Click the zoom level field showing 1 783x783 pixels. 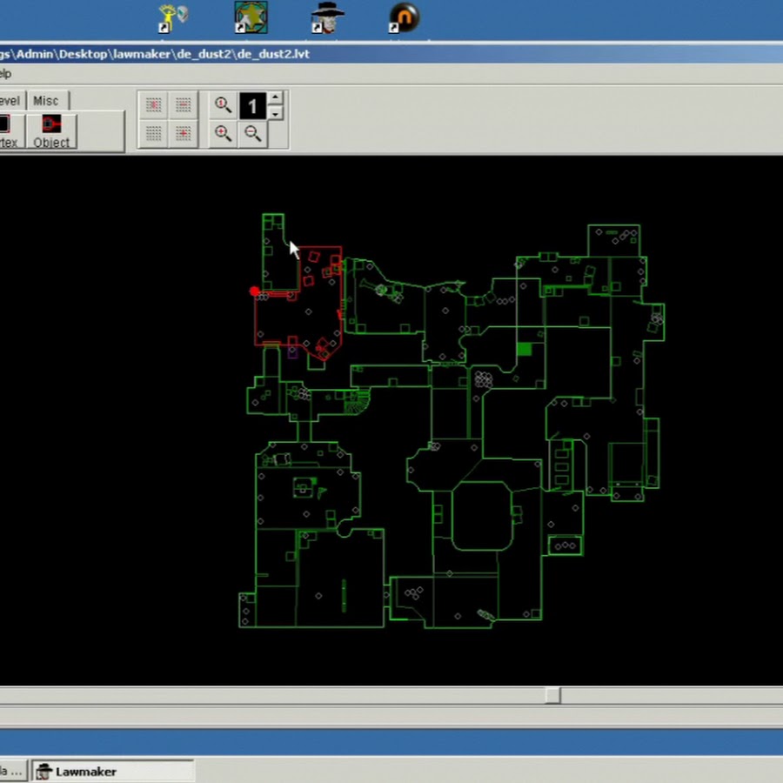click(252, 106)
